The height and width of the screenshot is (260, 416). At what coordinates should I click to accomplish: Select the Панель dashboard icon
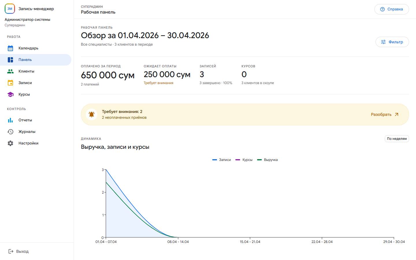10,60
